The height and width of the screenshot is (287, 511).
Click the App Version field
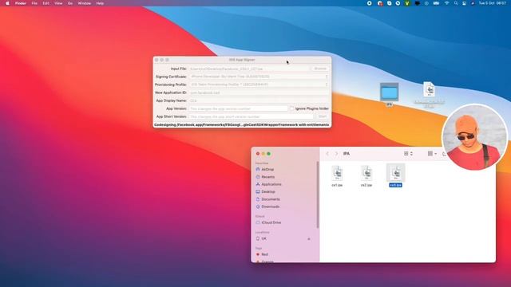tap(238, 108)
